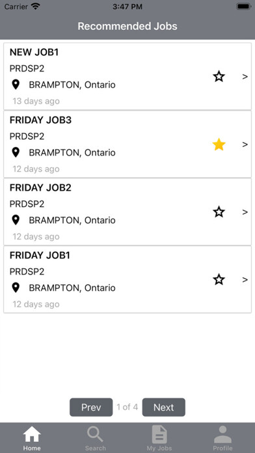
Task: Open NEW JOB1 details via chevron
Action: pyautogui.click(x=245, y=77)
